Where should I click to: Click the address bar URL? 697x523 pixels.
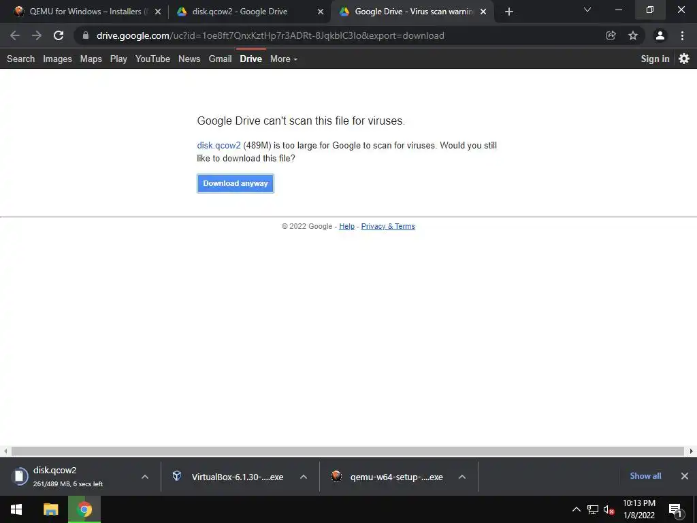click(270, 35)
